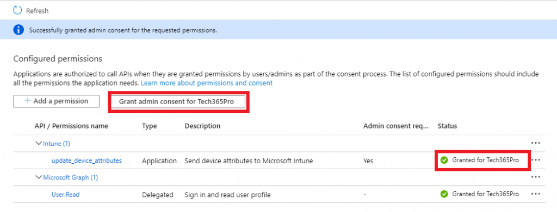Collapse the Intune (1) group chevron
Image resolution: width=557 pixels, height=212 pixels.
(39, 143)
